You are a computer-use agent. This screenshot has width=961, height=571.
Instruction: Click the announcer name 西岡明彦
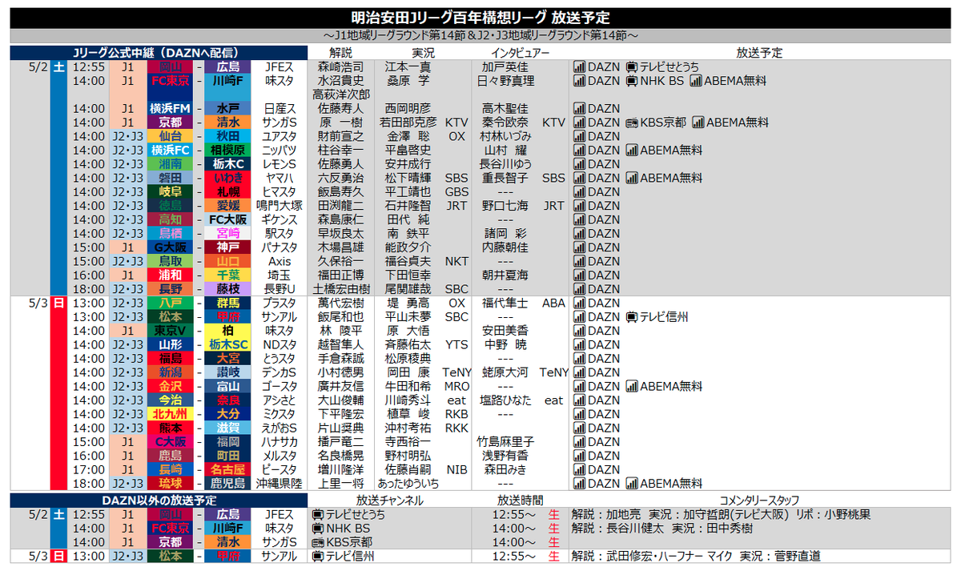click(408, 108)
